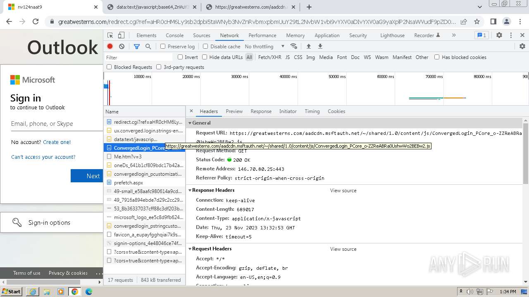Screen dimensions: 529x297
Task: Open the Security tab
Action: pos(358,35)
